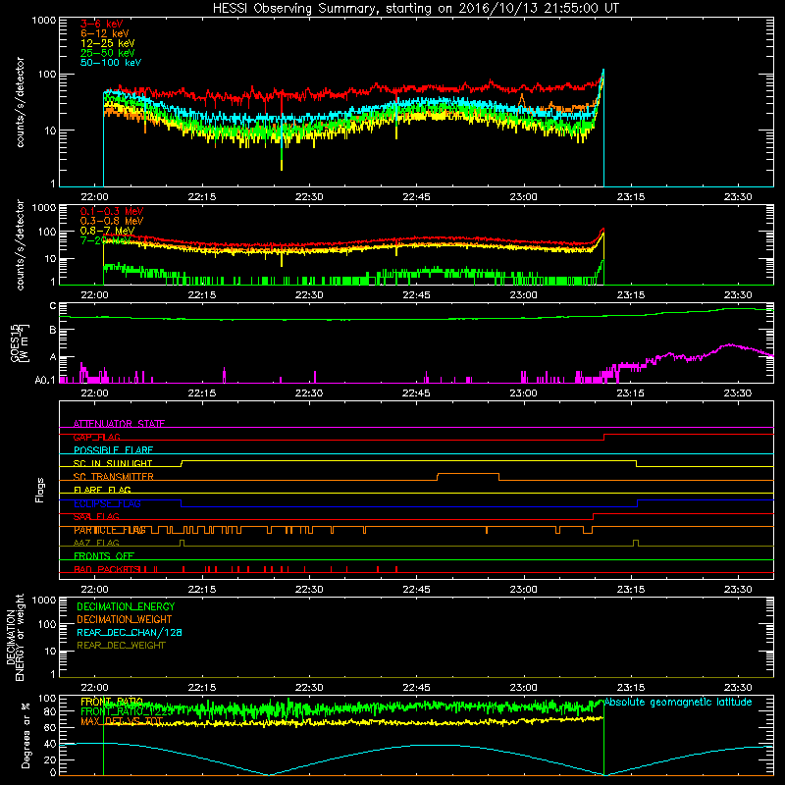Pick the SC_TRANSMITTER flag label

pos(114,477)
